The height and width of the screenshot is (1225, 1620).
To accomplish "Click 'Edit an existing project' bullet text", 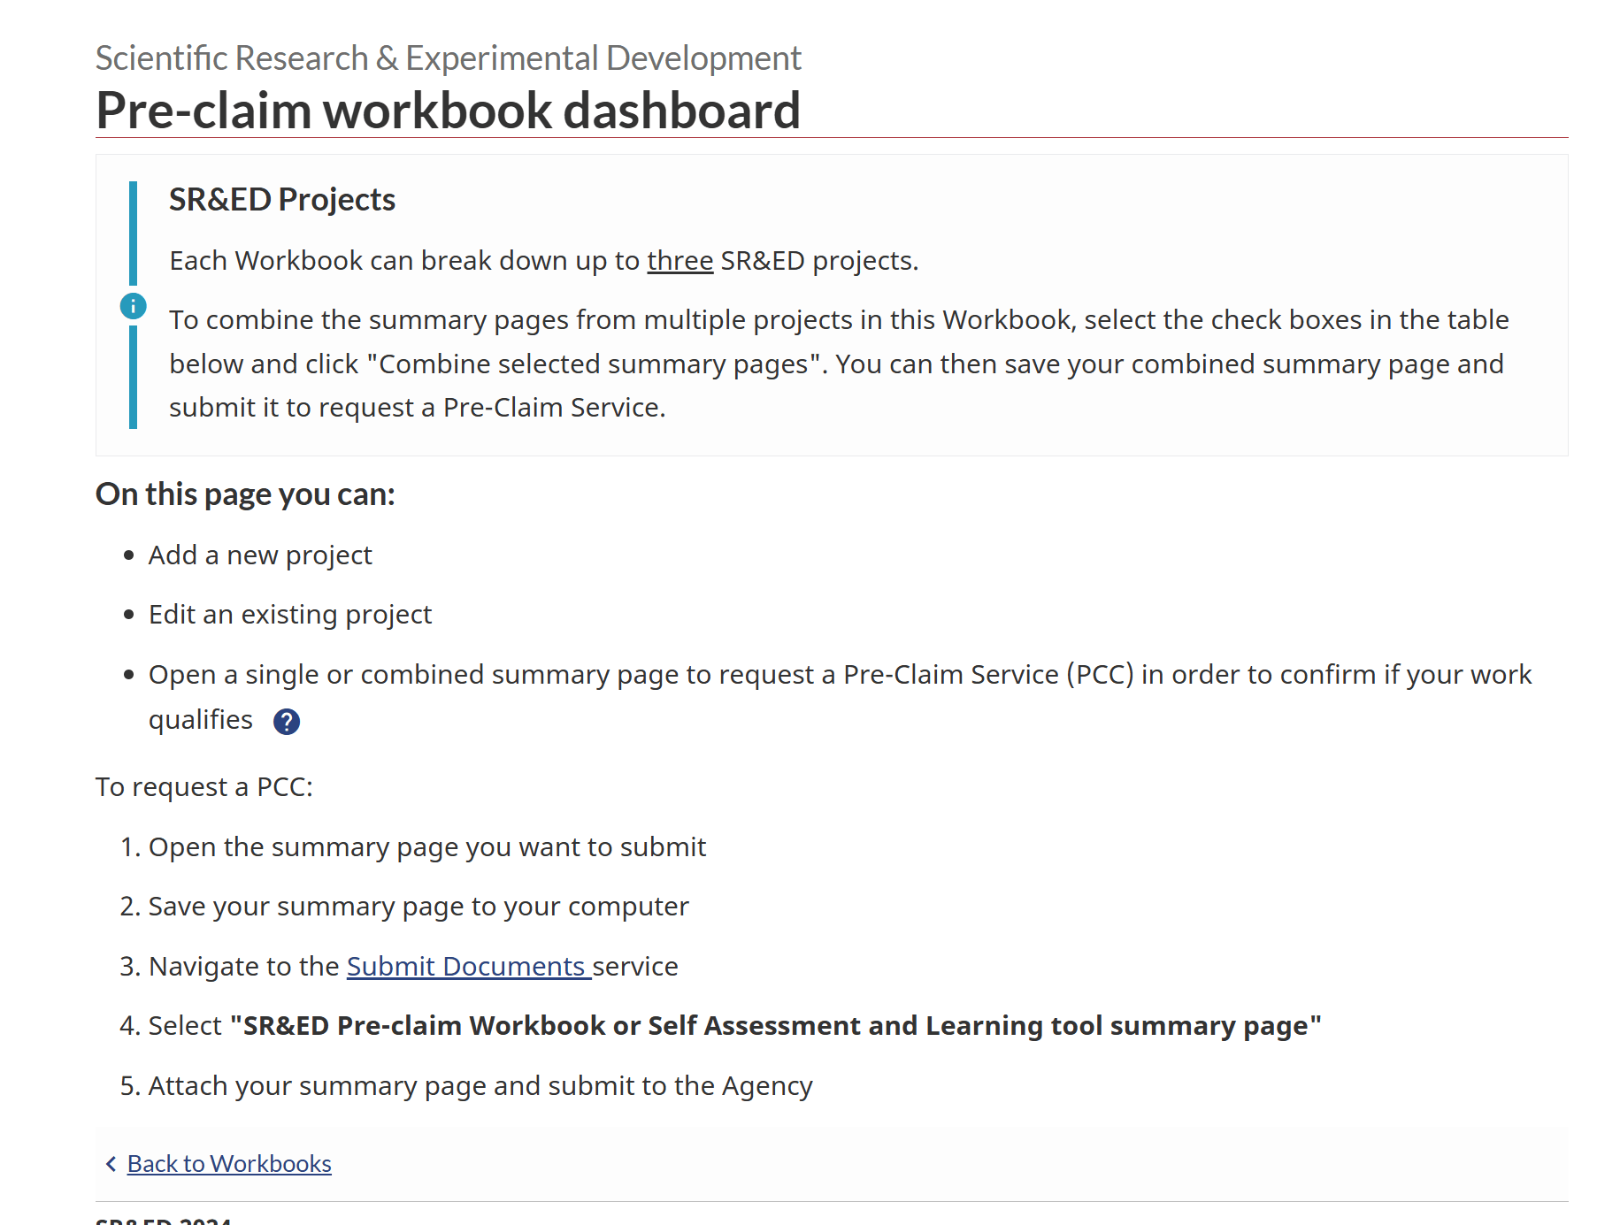I will point(290,615).
